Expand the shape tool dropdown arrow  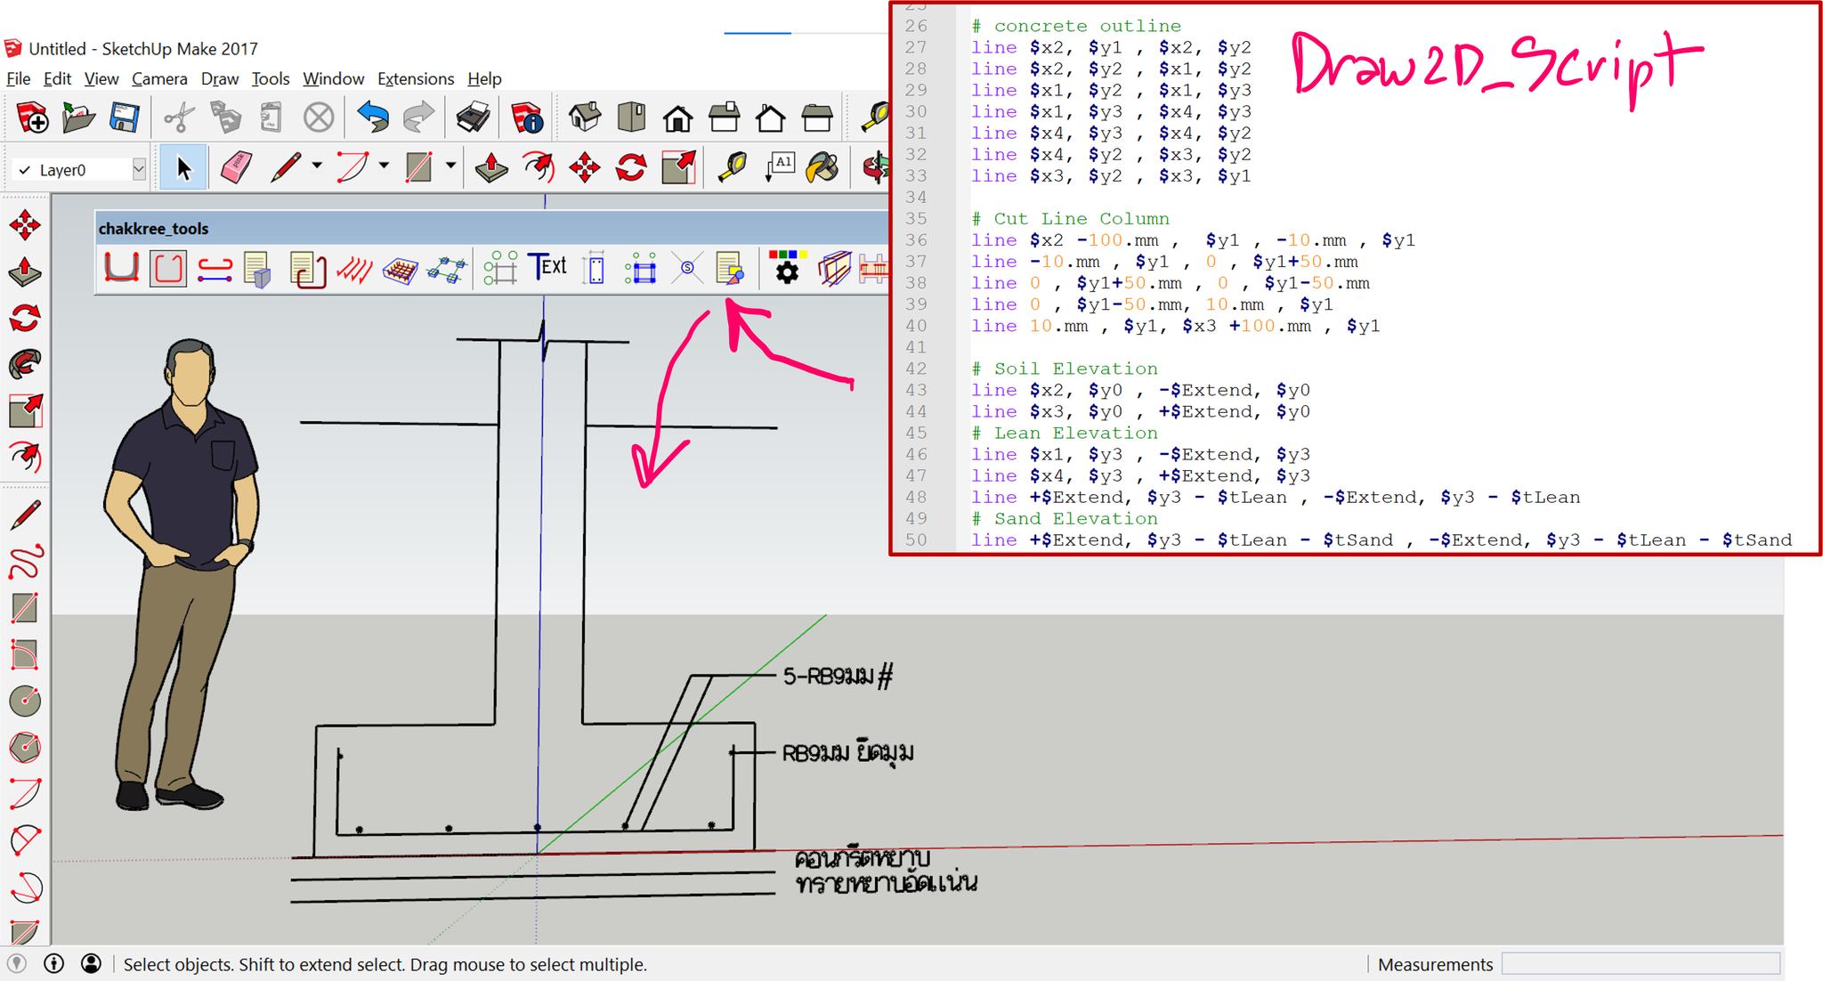450,166
